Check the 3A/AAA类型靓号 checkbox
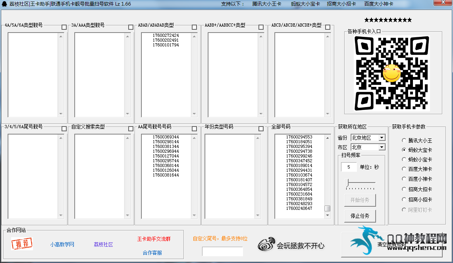This screenshot has width=453, height=263. point(131,27)
